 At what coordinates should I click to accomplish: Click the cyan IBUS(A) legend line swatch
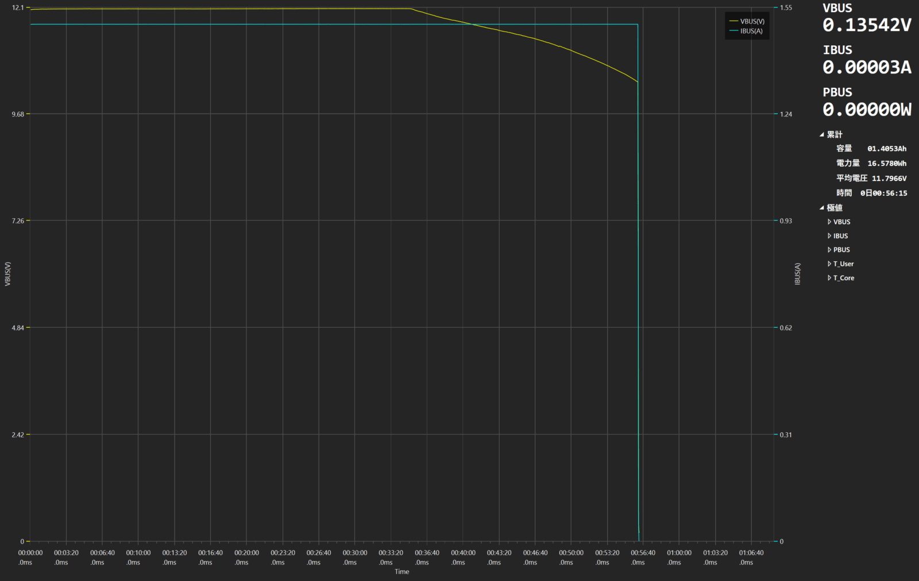[733, 31]
